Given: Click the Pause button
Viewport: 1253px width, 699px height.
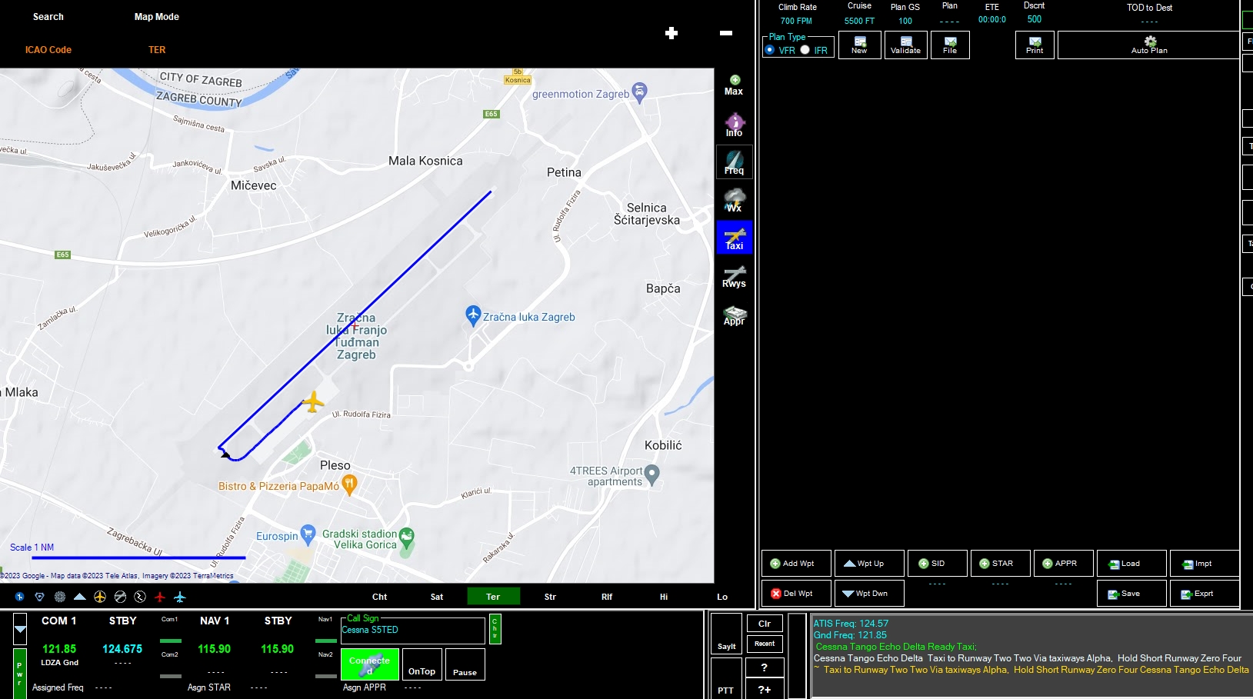Looking at the screenshot, I should [465, 664].
